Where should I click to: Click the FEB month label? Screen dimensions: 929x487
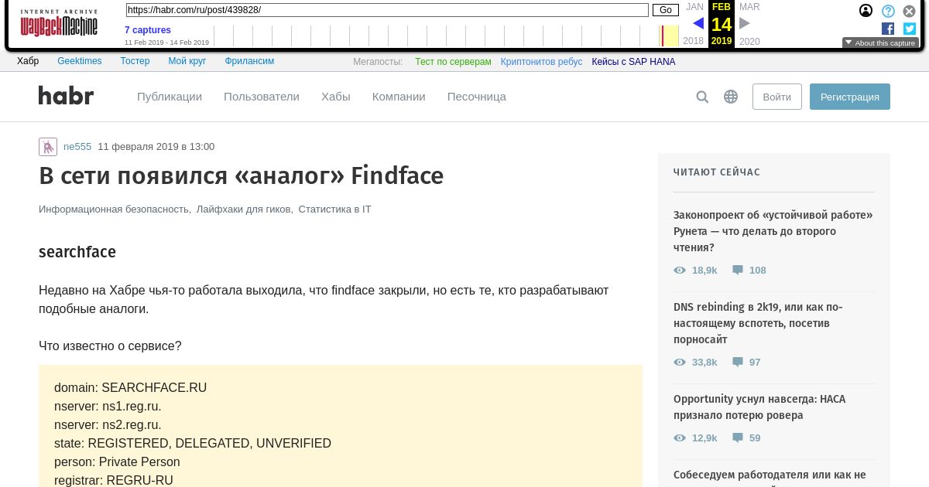[722, 7]
